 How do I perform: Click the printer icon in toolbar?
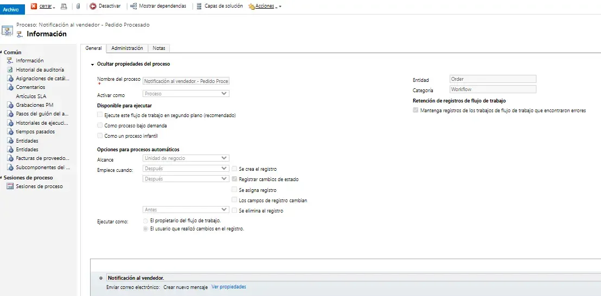pyautogui.click(x=63, y=6)
